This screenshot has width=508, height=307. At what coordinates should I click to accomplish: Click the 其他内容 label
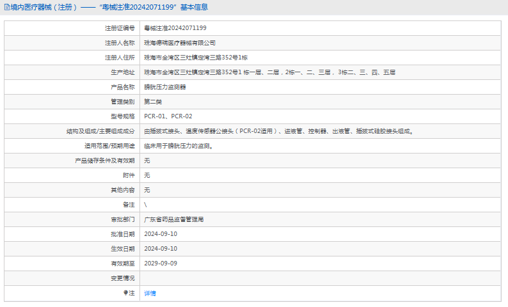click(122, 190)
